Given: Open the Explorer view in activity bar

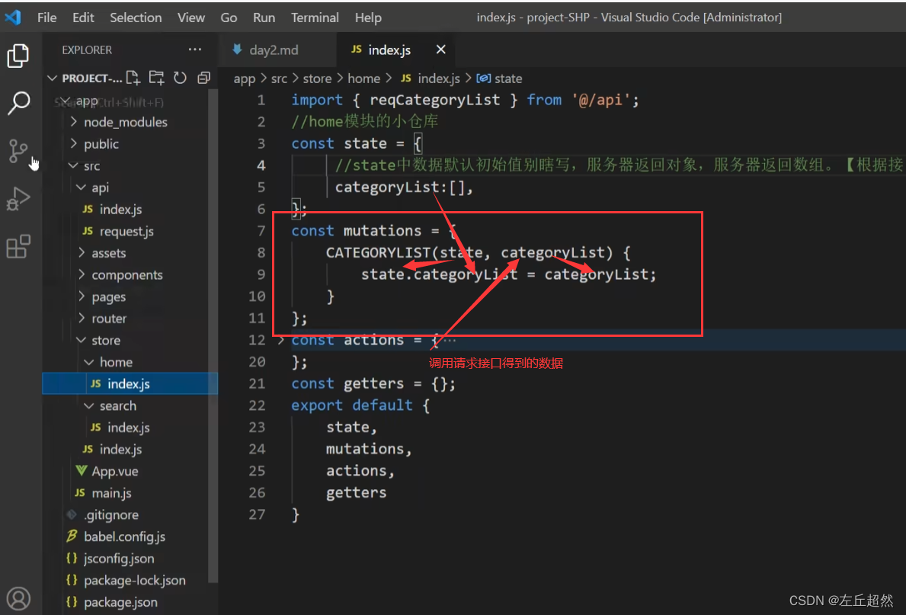Looking at the screenshot, I should pyautogui.click(x=18, y=56).
